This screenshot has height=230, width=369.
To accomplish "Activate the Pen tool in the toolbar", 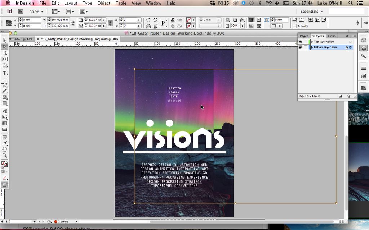I will [5, 85].
